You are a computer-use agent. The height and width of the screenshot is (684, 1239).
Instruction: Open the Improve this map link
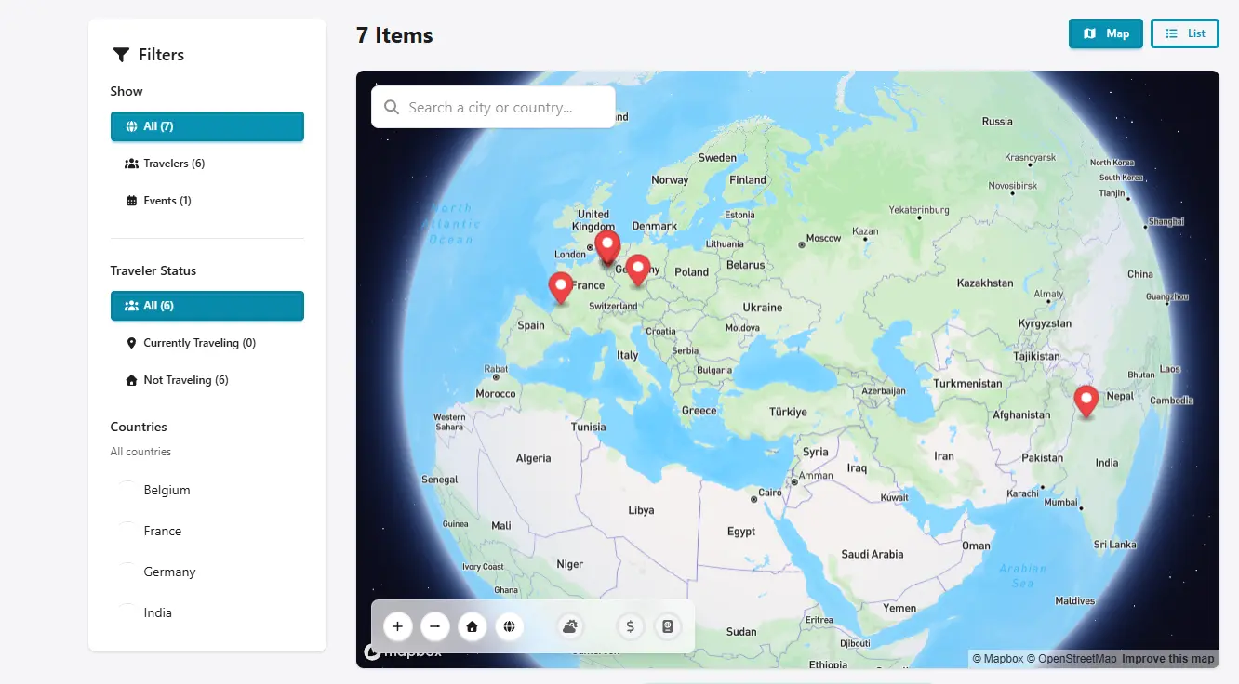[1168, 659]
